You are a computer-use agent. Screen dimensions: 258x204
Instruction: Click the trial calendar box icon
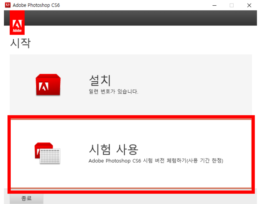tap(48, 153)
